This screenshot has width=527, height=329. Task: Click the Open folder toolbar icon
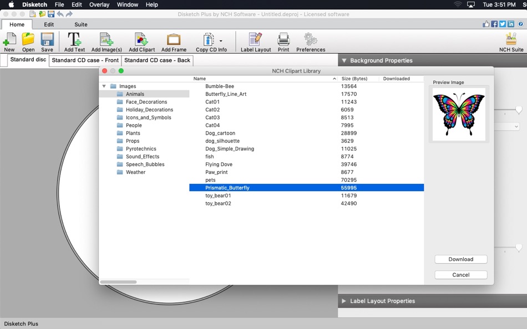tap(28, 42)
